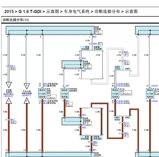Open the JE02 link at pin 3

click(x=84, y=115)
